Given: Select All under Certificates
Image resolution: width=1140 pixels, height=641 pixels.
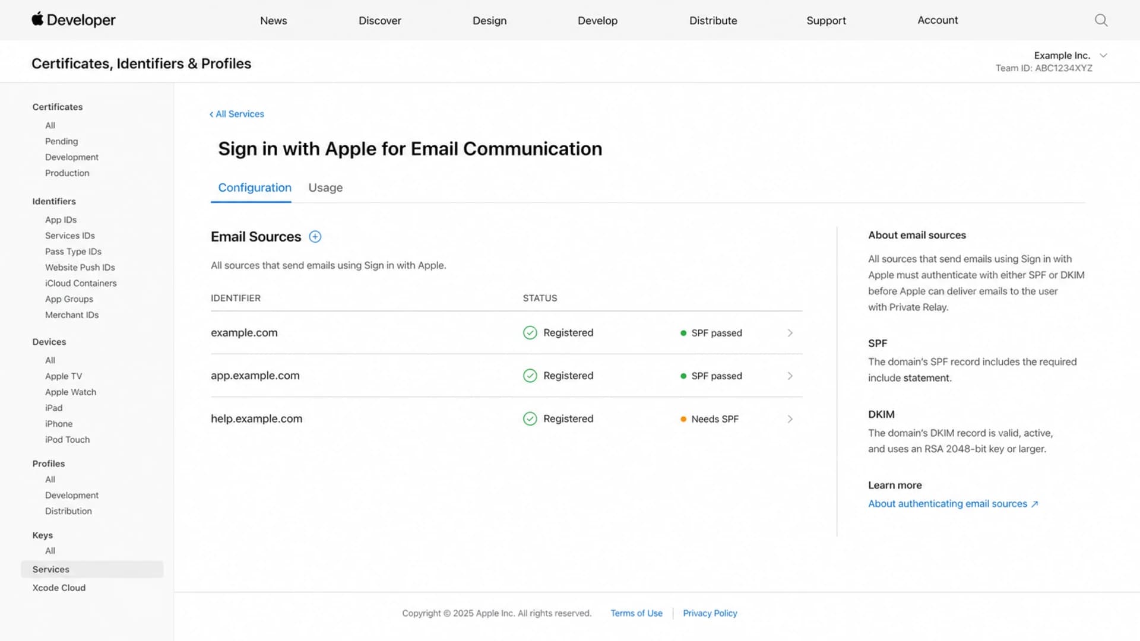Looking at the screenshot, I should (50, 125).
